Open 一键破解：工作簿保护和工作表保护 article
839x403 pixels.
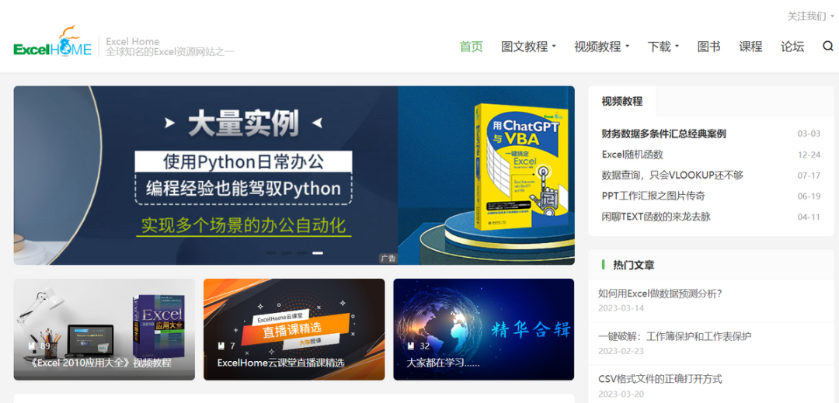pyautogui.click(x=675, y=337)
